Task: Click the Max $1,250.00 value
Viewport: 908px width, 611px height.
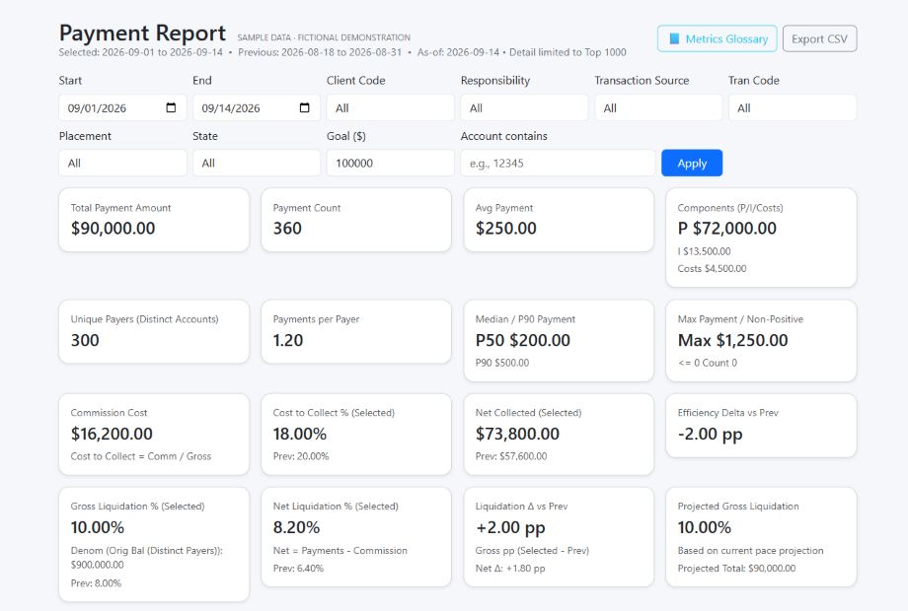Action: tap(732, 340)
